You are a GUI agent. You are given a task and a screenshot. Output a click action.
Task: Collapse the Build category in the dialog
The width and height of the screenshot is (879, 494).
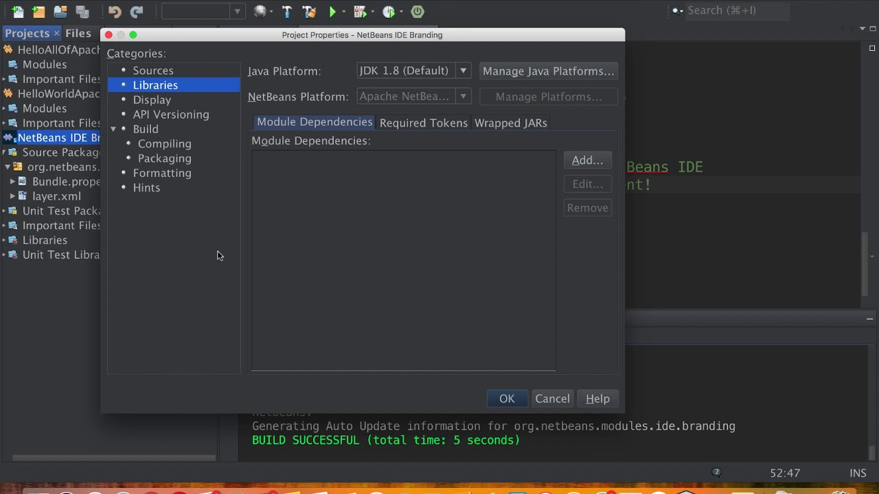coord(113,129)
